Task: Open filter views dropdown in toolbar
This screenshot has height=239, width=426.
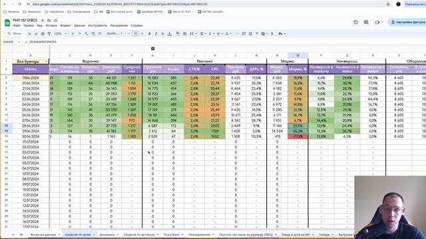Action: pyautogui.click(x=264, y=34)
